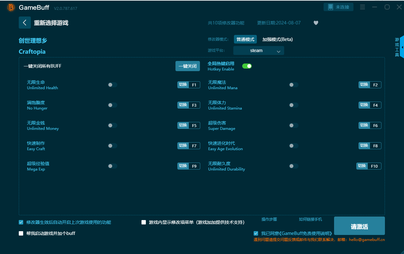Click 切换 button for F6 hotkey
The height and width of the screenshot is (254, 404).
(364, 125)
